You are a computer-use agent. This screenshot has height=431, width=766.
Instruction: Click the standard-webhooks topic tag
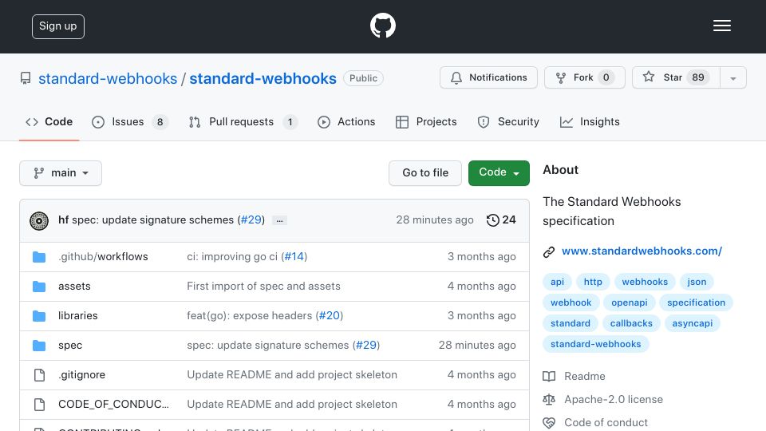(595, 344)
